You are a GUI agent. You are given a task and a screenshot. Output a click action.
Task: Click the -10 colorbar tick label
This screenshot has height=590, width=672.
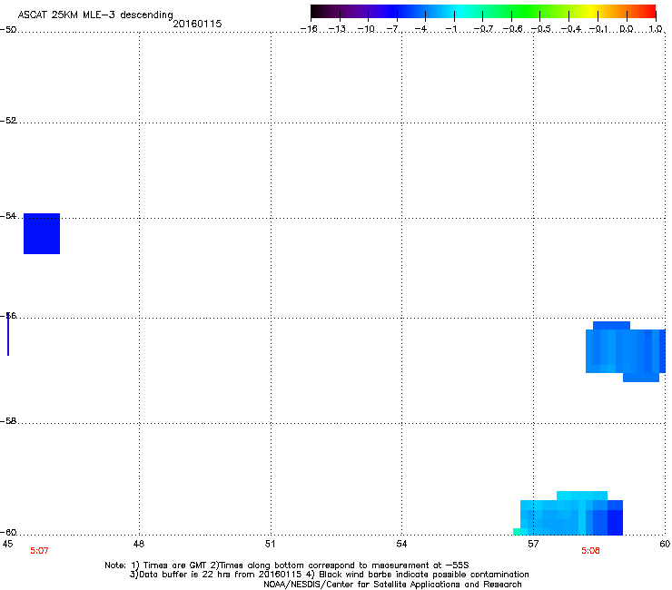pyautogui.click(x=366, y=29)
